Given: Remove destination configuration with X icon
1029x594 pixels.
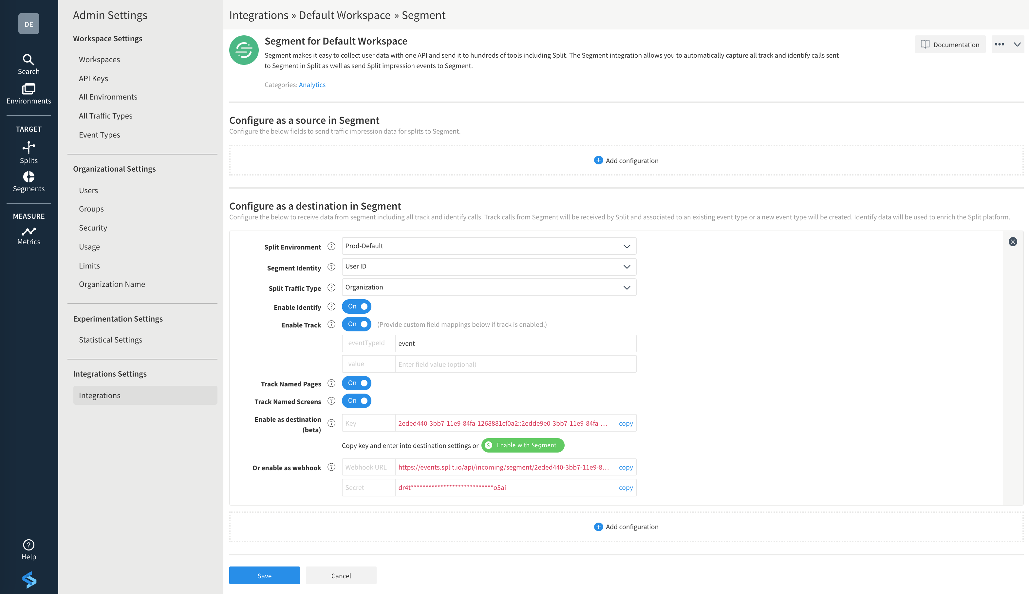Looking at the screenshot, I should [1013, 242].
